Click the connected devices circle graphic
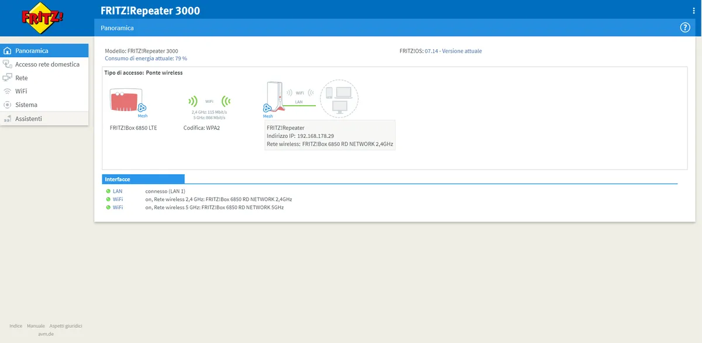The image size is (702, 343). coord(339,98)
